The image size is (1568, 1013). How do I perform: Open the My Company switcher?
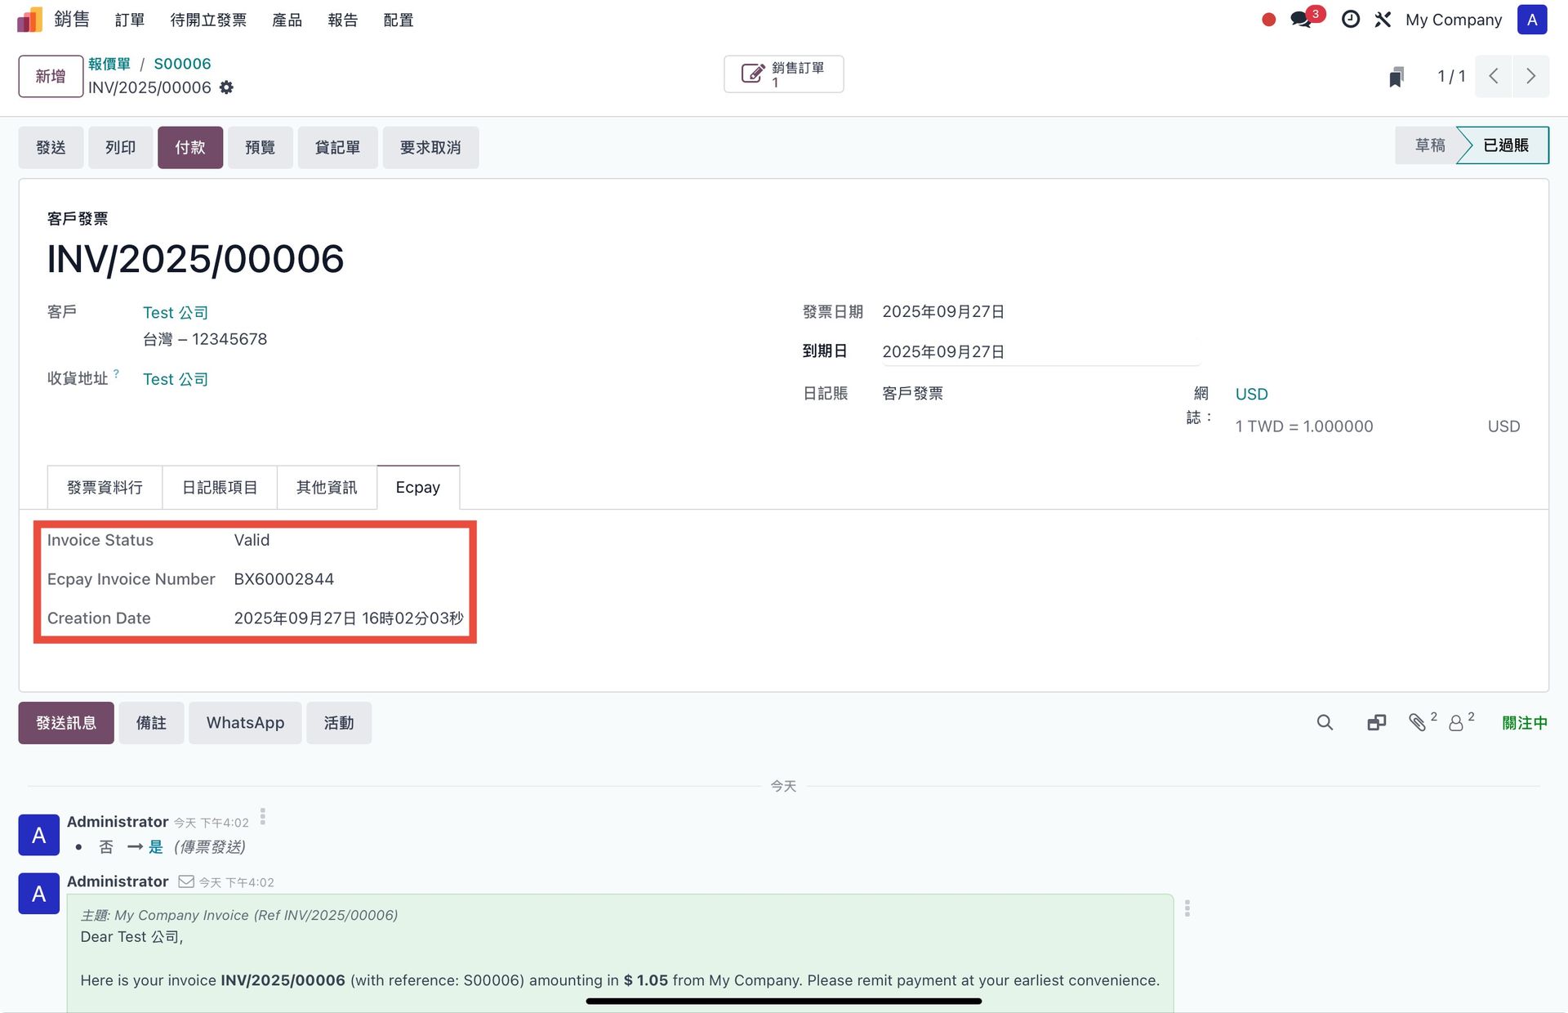[x=1453, y=20]
